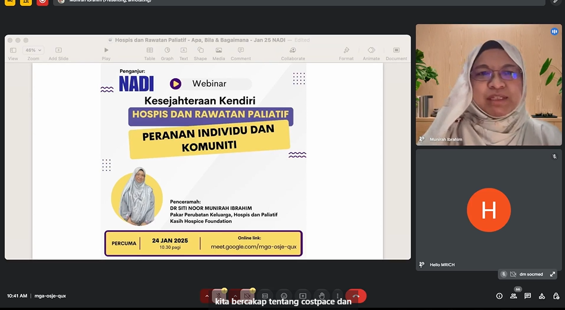Select Munirah Ibrahim video tile
Image resolution: width=565 pixels, height=310 pixels.
point(488,85)
